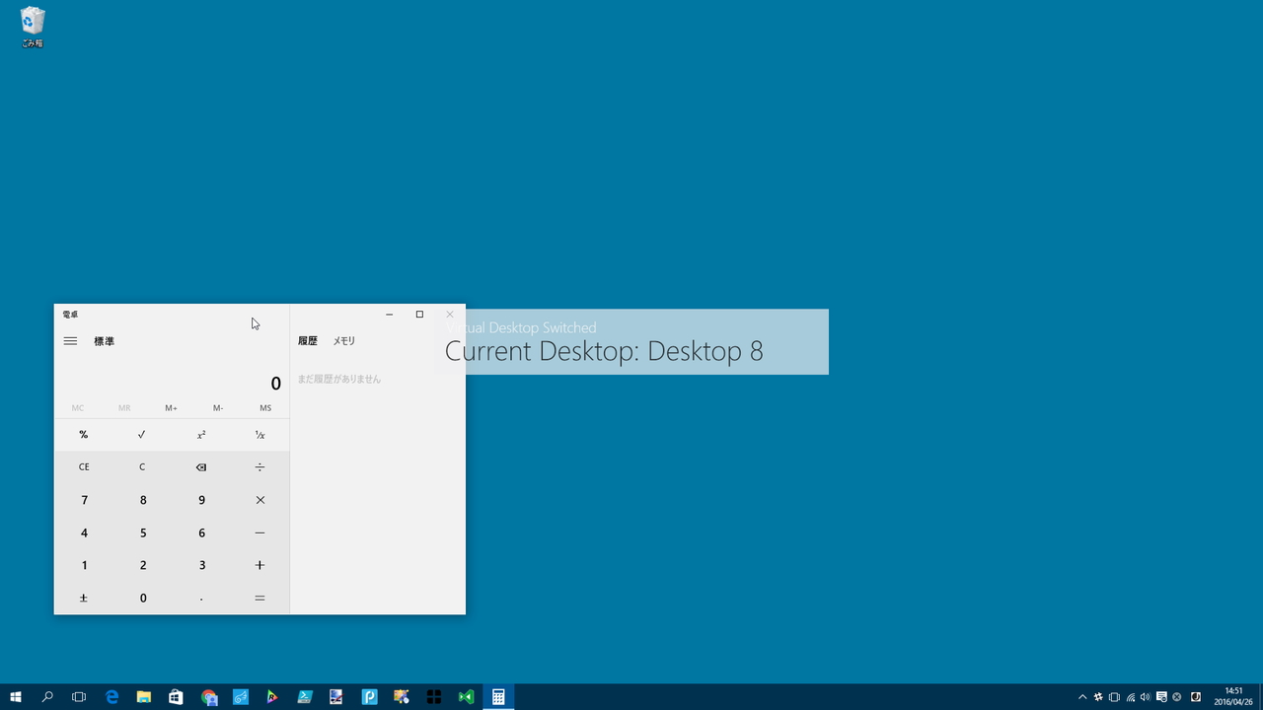Open taskbar search magnifier

tap(47, 697)
